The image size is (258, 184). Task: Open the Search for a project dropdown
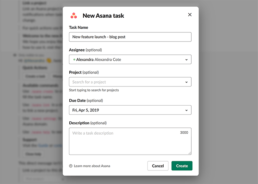pyautogui.click(x=130, y=82)
